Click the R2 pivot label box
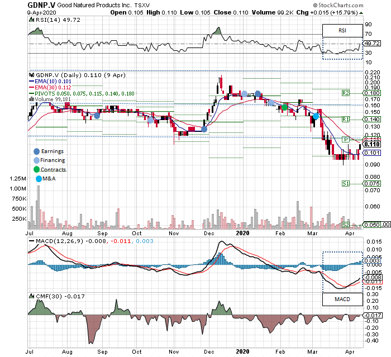Image resolution: width=391 pixels, height=357 pixels. (x=346, y=93)
